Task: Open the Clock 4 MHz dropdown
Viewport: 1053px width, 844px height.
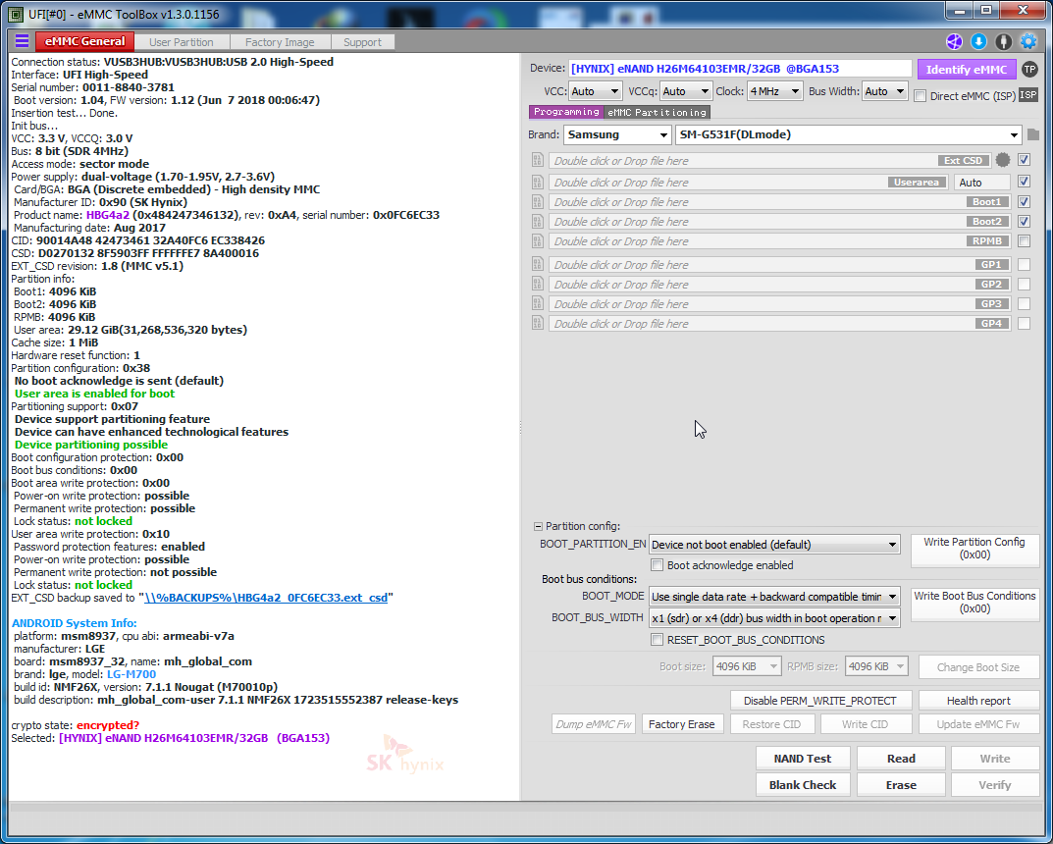Action: point(775,91)
